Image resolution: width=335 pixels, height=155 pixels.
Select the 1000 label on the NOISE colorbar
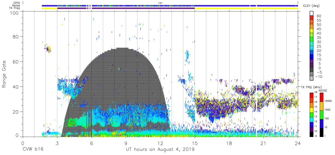pos(328,110)
